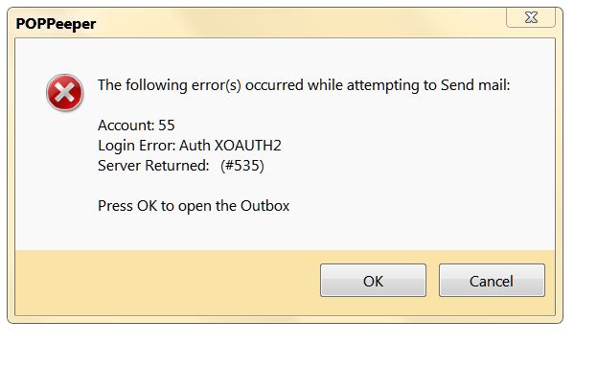Click the 'Press OK to open the Outbox' text

click(x=194, y=206)
